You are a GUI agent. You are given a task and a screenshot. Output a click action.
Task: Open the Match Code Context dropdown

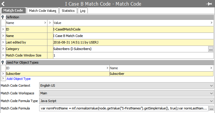(x=126, y=85)
